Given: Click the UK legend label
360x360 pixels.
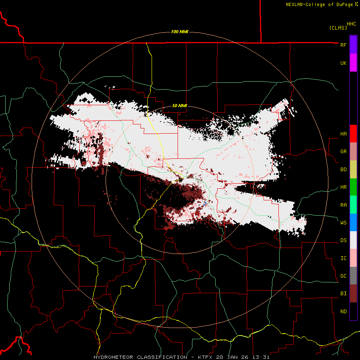Looking at the screenshot, I should point(343,63).
